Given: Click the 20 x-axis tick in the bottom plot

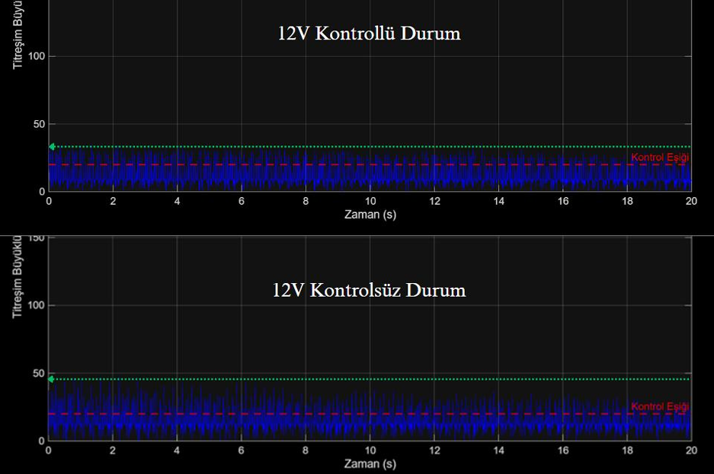Looking at the screenshot, I should [x=690, y=450].
